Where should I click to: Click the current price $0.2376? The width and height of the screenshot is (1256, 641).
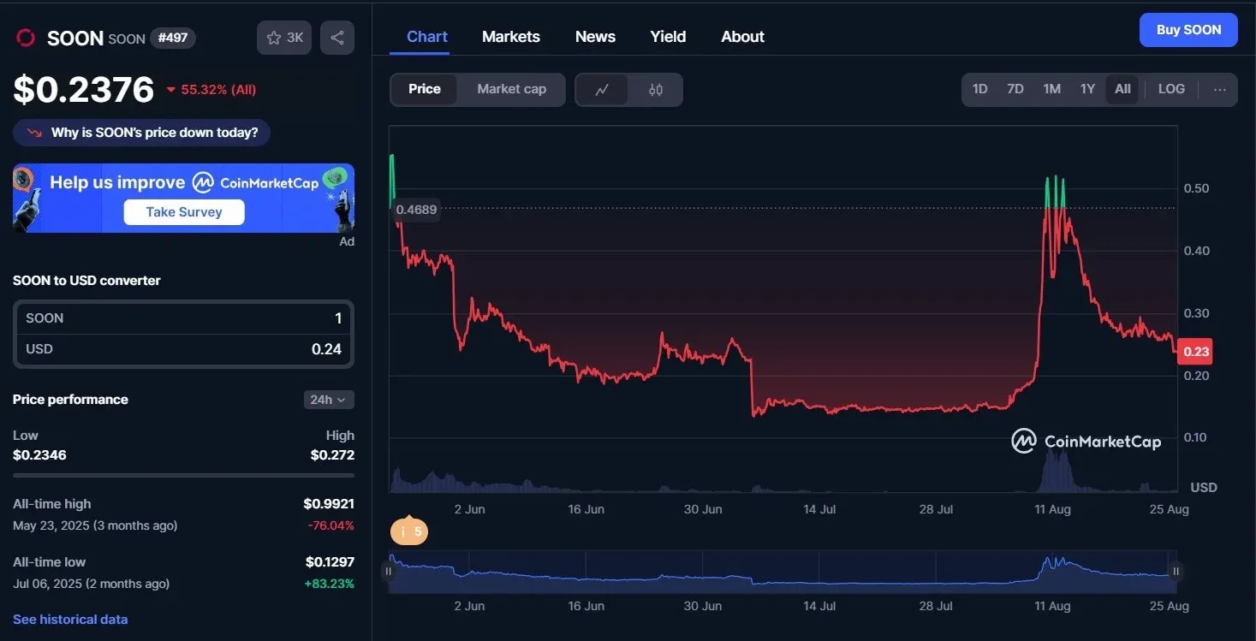[x=84, y=90]
